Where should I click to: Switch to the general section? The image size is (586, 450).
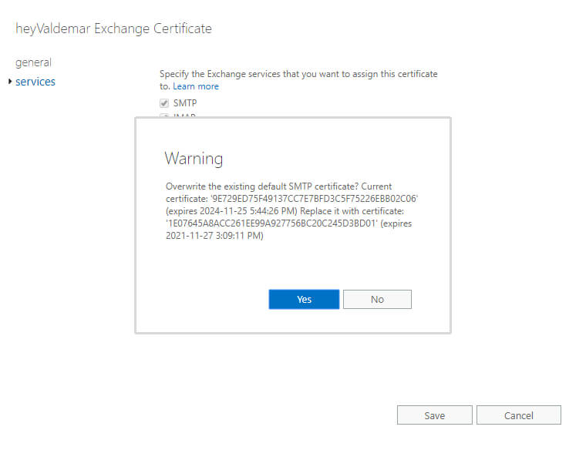(33, 62)
